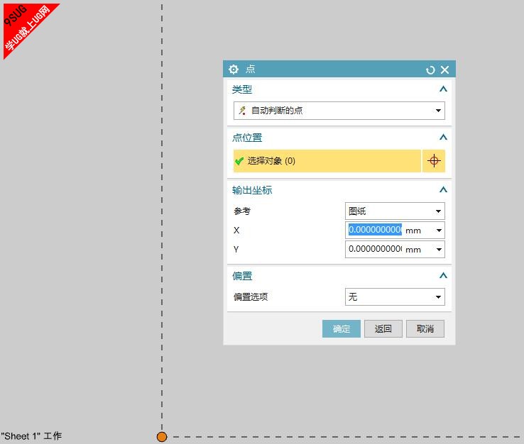
Task: Close the 点 dialog
Action: [444, 70]
